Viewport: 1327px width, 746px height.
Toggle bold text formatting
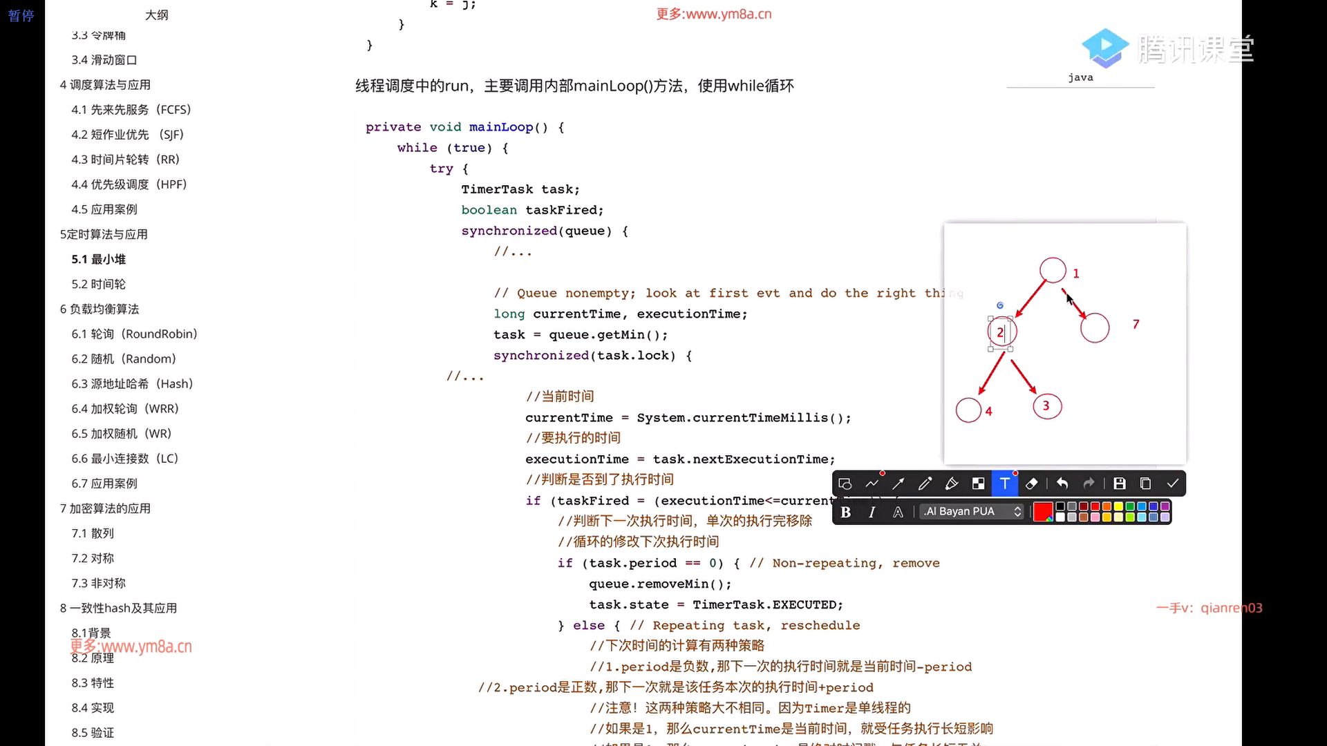coord(846,512)
